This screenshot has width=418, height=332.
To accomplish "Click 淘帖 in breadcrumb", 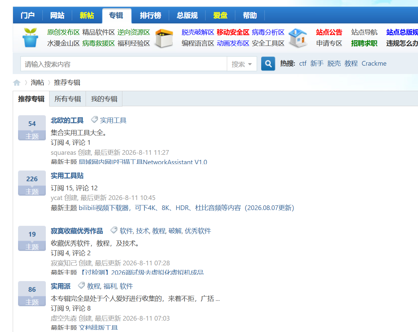I will click(x=37, y=82).
